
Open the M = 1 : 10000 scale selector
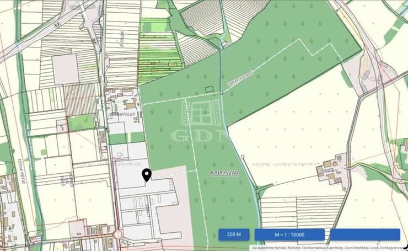[289, 234]
